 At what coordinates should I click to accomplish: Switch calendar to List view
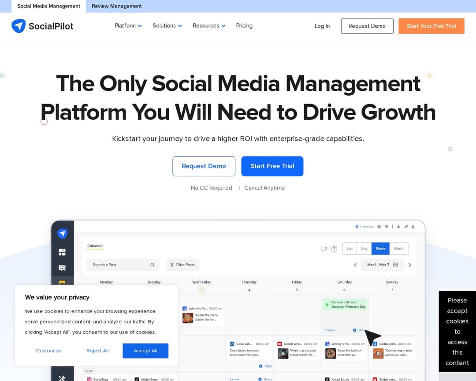(350, 248)
